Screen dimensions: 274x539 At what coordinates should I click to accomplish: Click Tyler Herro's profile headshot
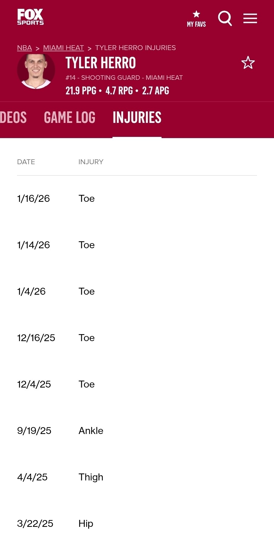[36, 71]
